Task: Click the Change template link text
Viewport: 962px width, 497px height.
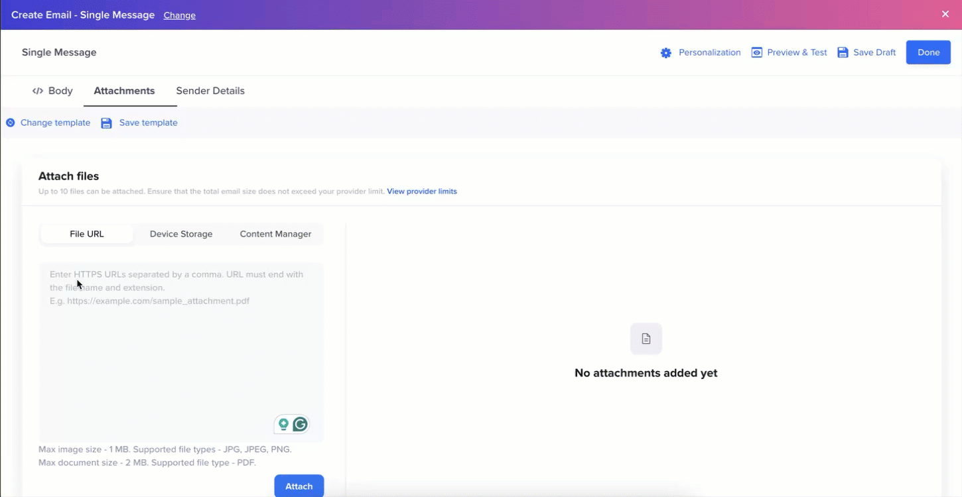Action: 55,123
